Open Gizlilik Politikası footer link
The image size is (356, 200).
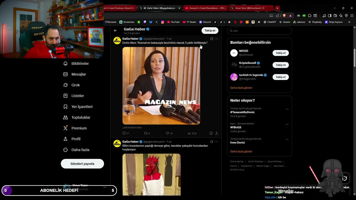tap(256, 161)
